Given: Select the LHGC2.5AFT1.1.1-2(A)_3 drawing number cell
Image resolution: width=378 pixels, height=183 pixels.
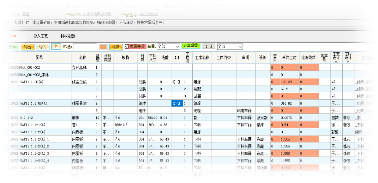Looking at the screenshot, I should pyautogui.click(x=39, y=153).
